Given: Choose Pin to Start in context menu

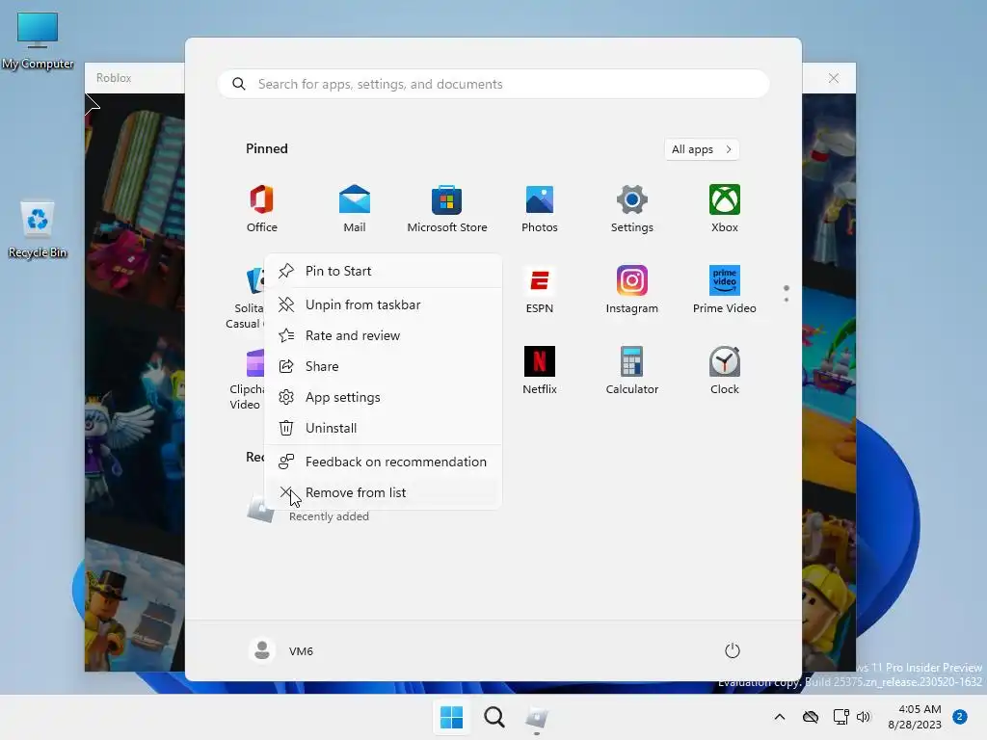Looking at the screenshot, I should pyautogui.click(x=384, y=271).
